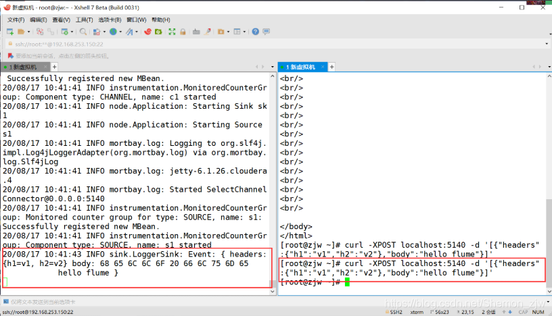Viewport: 552px width, 316px height.
Task: Open the 文件(F) menu
Action: point(16,20)
